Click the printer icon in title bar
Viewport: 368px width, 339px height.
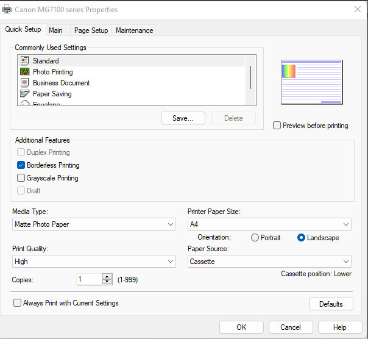click(5, 10)
